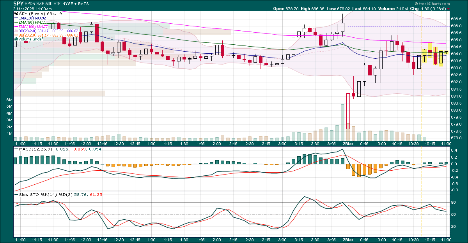This screenshot has height=243, width=468.
Task: Click the magenta EMA(100) legend line swatch
Action: [x=16, y=26]
